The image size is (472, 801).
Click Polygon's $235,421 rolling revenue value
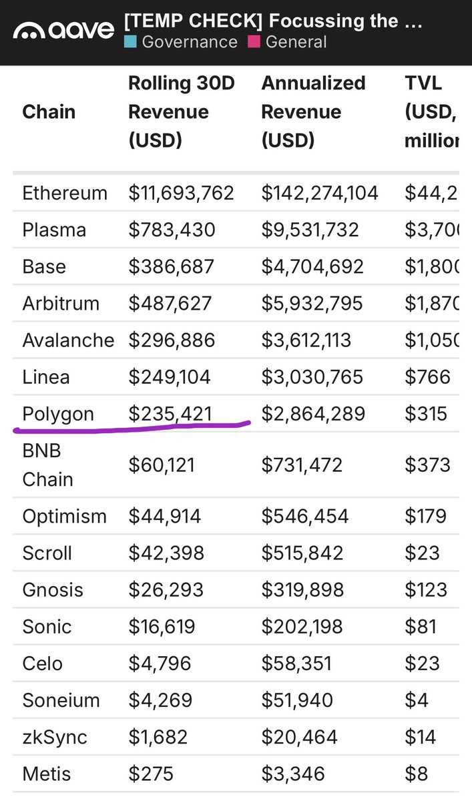(x=170, y=414)
